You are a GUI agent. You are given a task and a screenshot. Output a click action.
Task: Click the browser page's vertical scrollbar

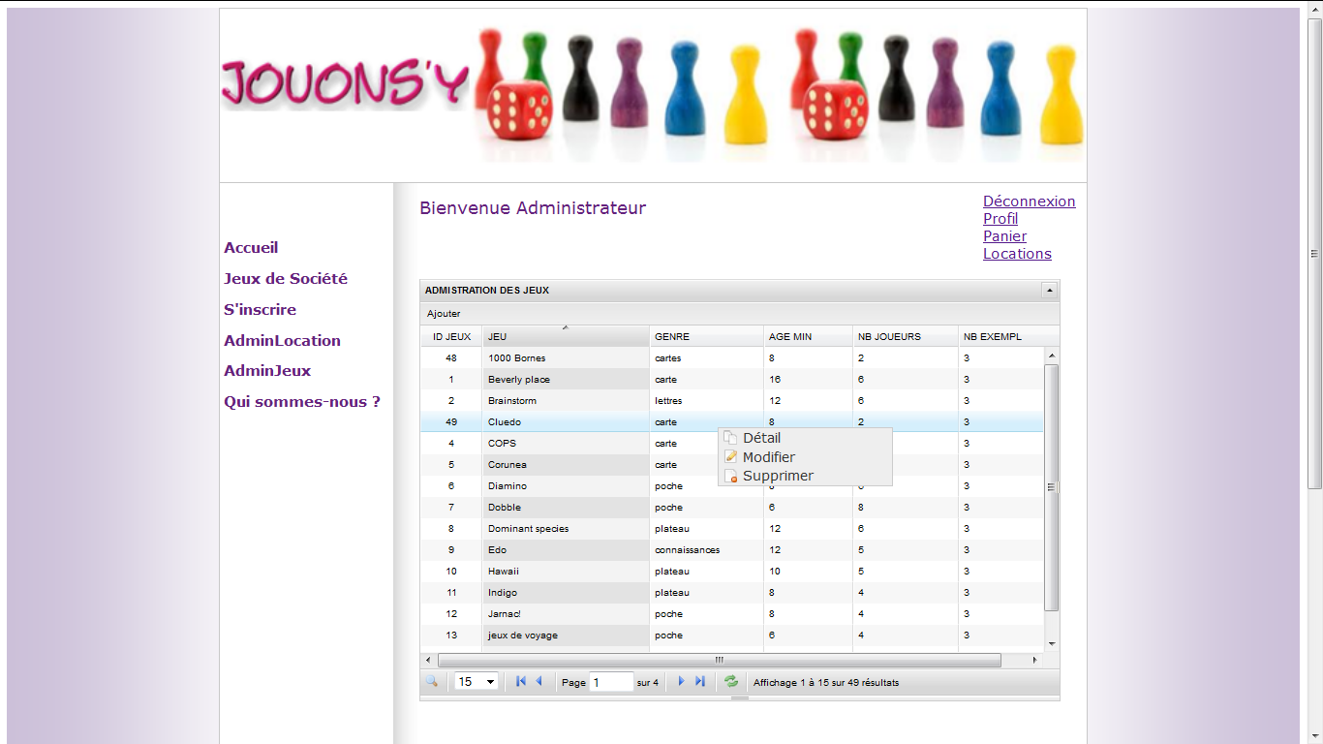point(1314,254)
